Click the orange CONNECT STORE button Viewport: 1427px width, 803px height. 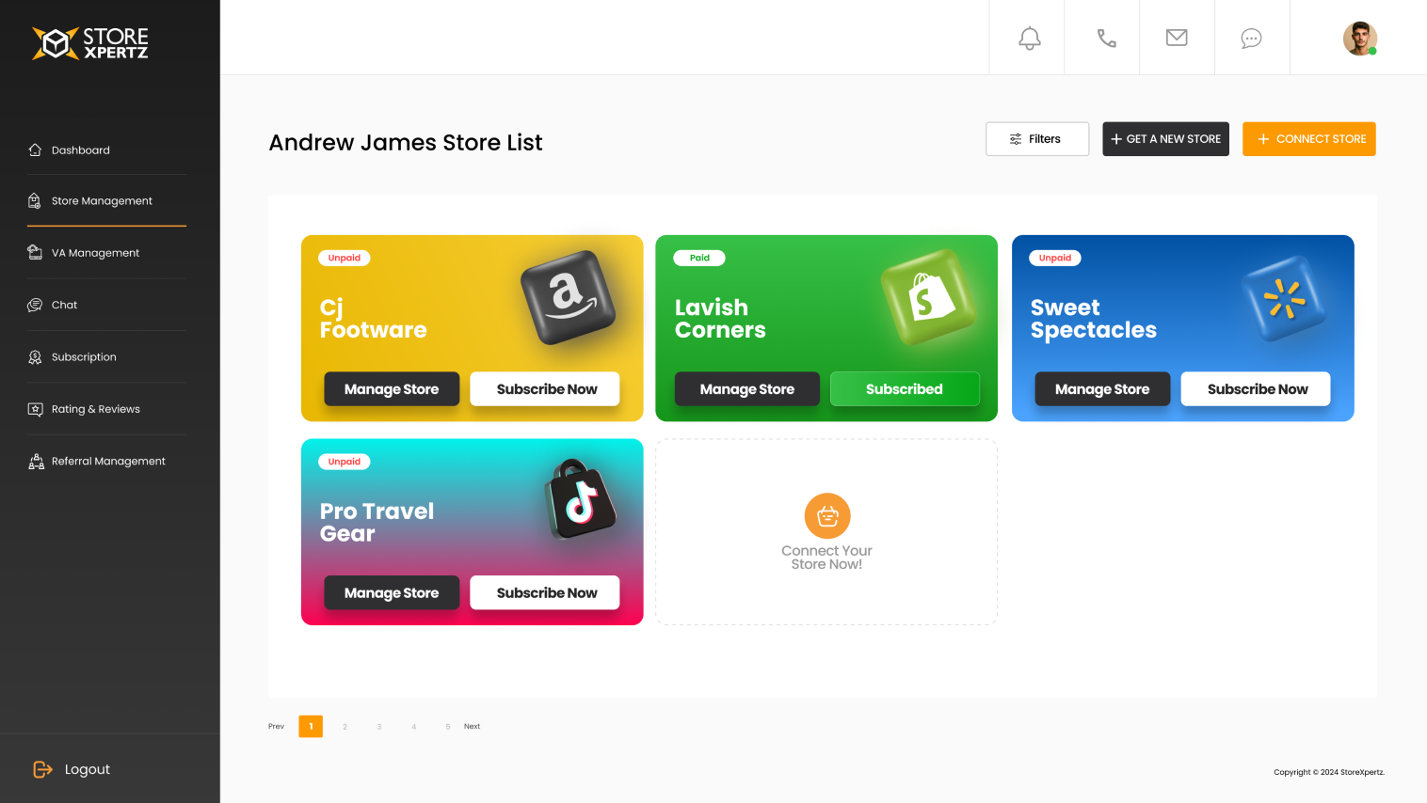(x=1309, y=139)
